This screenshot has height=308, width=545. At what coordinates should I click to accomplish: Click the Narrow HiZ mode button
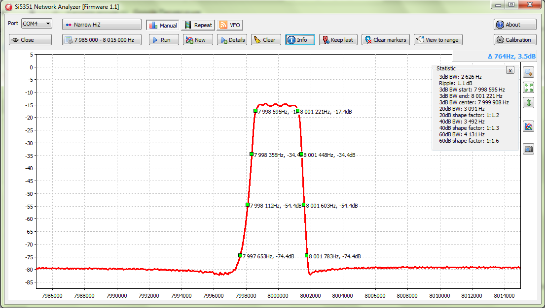(102, 25)
